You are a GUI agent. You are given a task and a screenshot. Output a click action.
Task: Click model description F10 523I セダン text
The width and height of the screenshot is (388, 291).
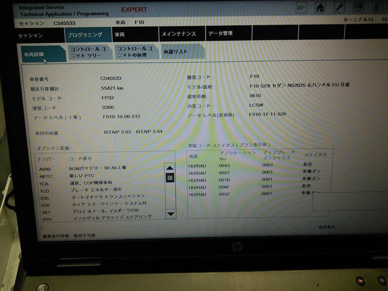tap(300, 85)
